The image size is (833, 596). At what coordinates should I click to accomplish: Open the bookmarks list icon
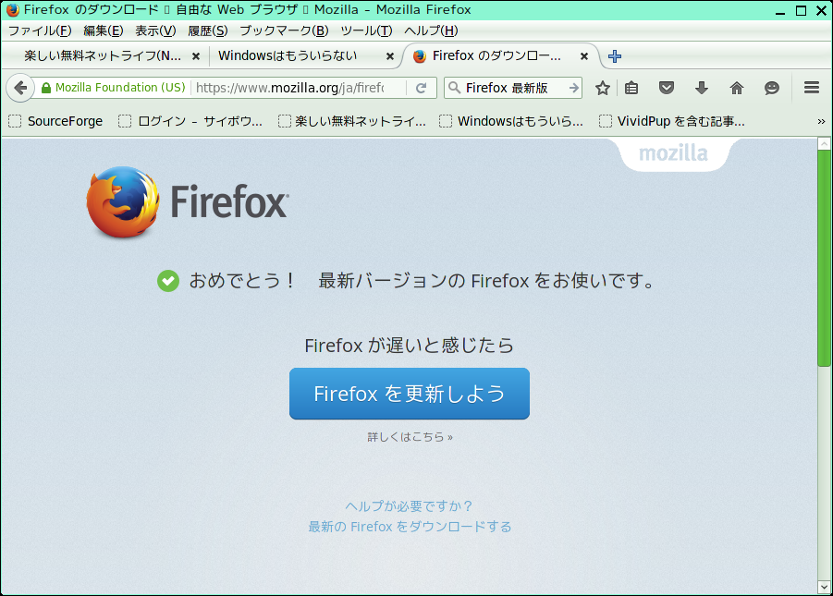(631, 88)
